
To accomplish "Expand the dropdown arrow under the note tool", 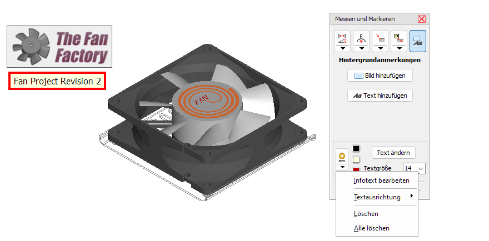I will pos(399,48).
